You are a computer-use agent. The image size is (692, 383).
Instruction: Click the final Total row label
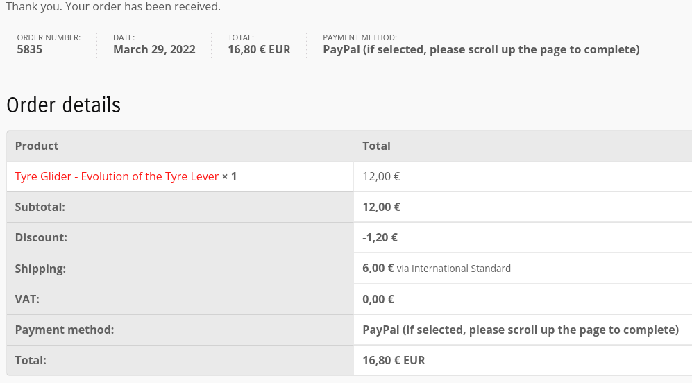[x=31, y=360]
